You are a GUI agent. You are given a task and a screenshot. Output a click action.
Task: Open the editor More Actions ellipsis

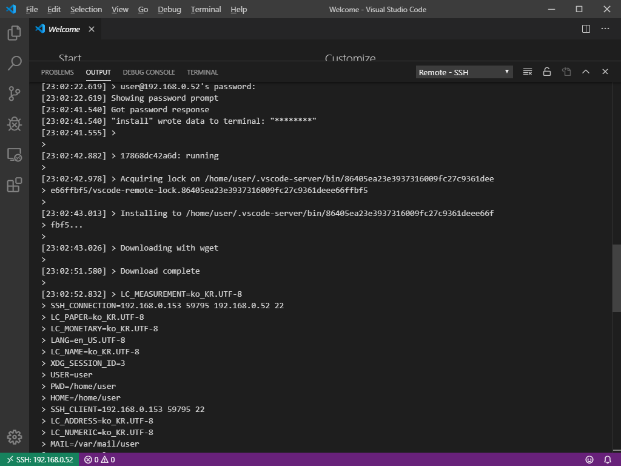pyautogui.click(x=605, y=29)
